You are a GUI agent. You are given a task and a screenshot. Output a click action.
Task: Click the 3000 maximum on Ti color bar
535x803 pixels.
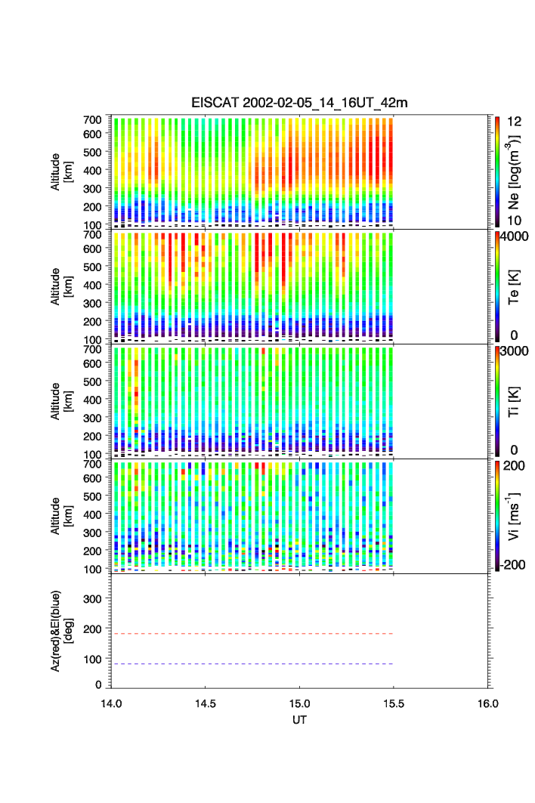(517, 351)
